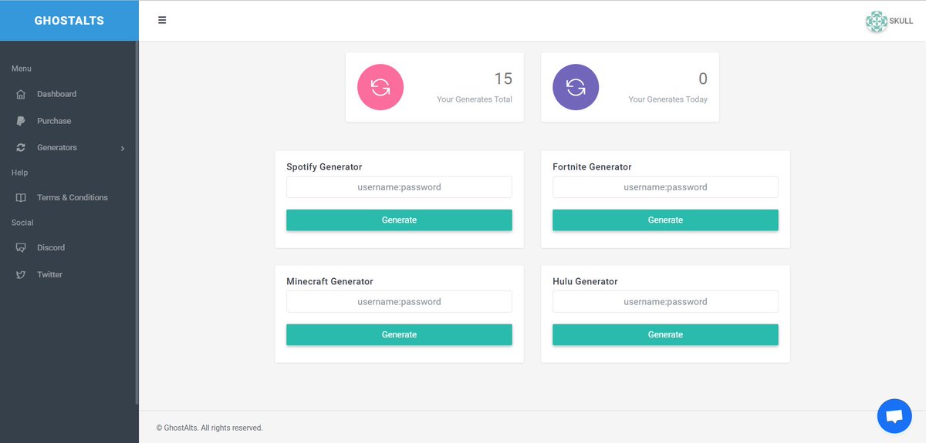This screenshot has height=443, width=926.
Task: Expand the Generators submenu chevron
Action: tap(123, 148)
